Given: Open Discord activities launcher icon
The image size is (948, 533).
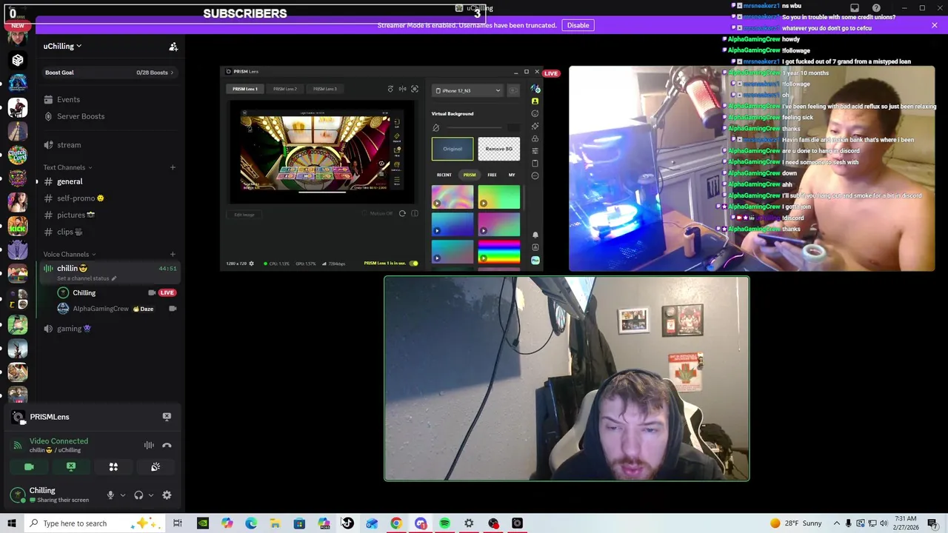Looking at the screenshot, I should point(113,467).
